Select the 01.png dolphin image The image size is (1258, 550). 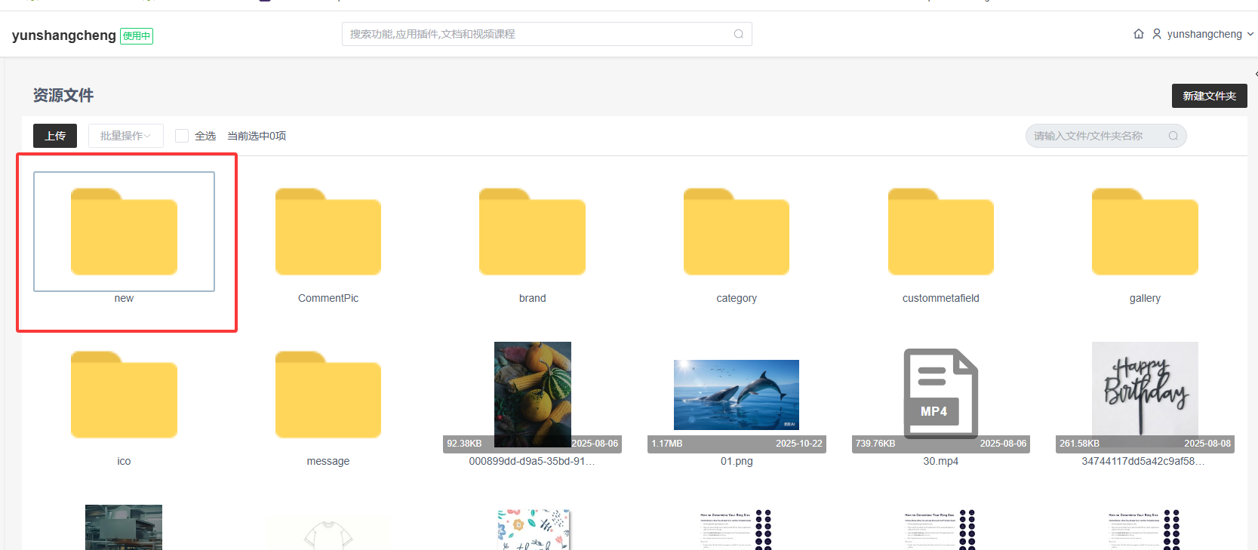pos(736,395)
